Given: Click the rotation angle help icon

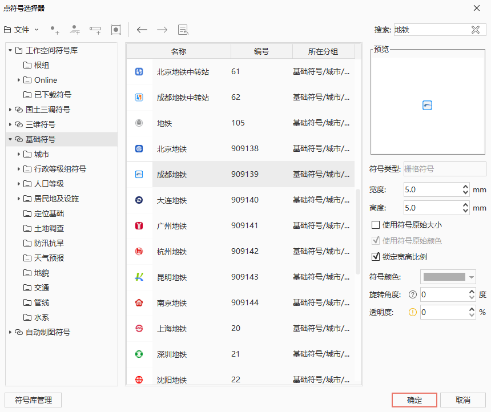Looking at the screenshot, I should coord(412,295).
